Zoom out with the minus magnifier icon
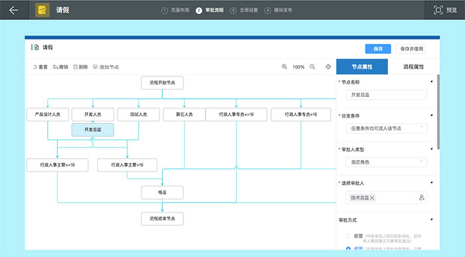Screen dimensions: 465x257 click(x=312, y=66)
